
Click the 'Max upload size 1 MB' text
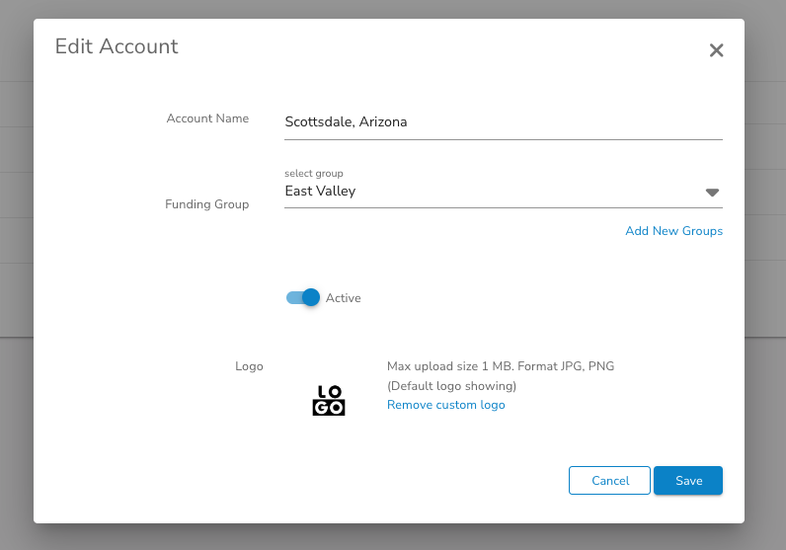[x=449, y=366]
